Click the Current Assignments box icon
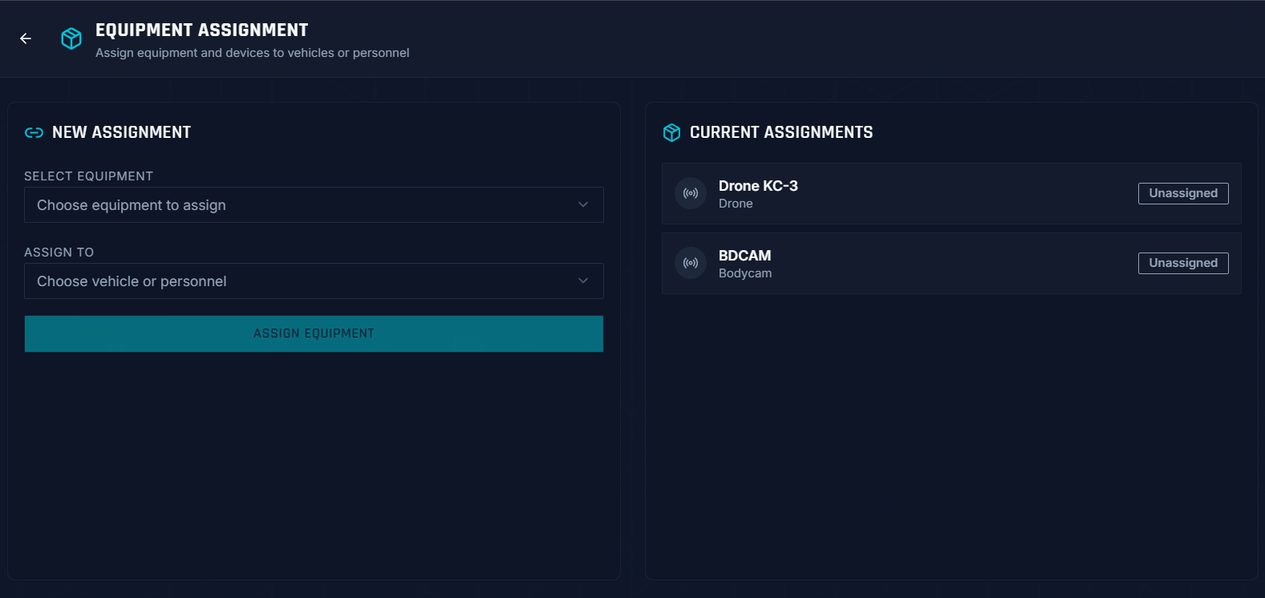The height and width of the screenshot is (598, 1265). tap(671, 133)
